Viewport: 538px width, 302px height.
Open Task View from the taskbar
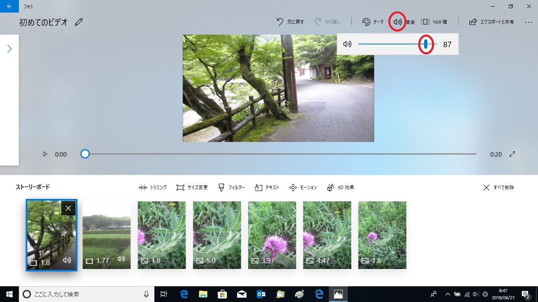(164, 294)
